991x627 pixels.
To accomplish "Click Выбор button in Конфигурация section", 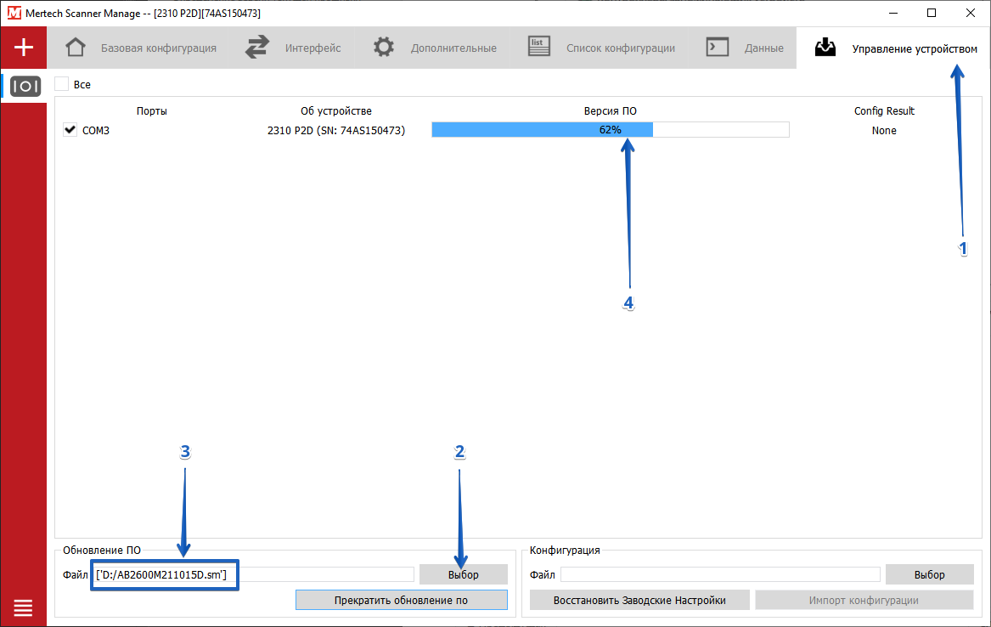I will click(x=930, y=574).
